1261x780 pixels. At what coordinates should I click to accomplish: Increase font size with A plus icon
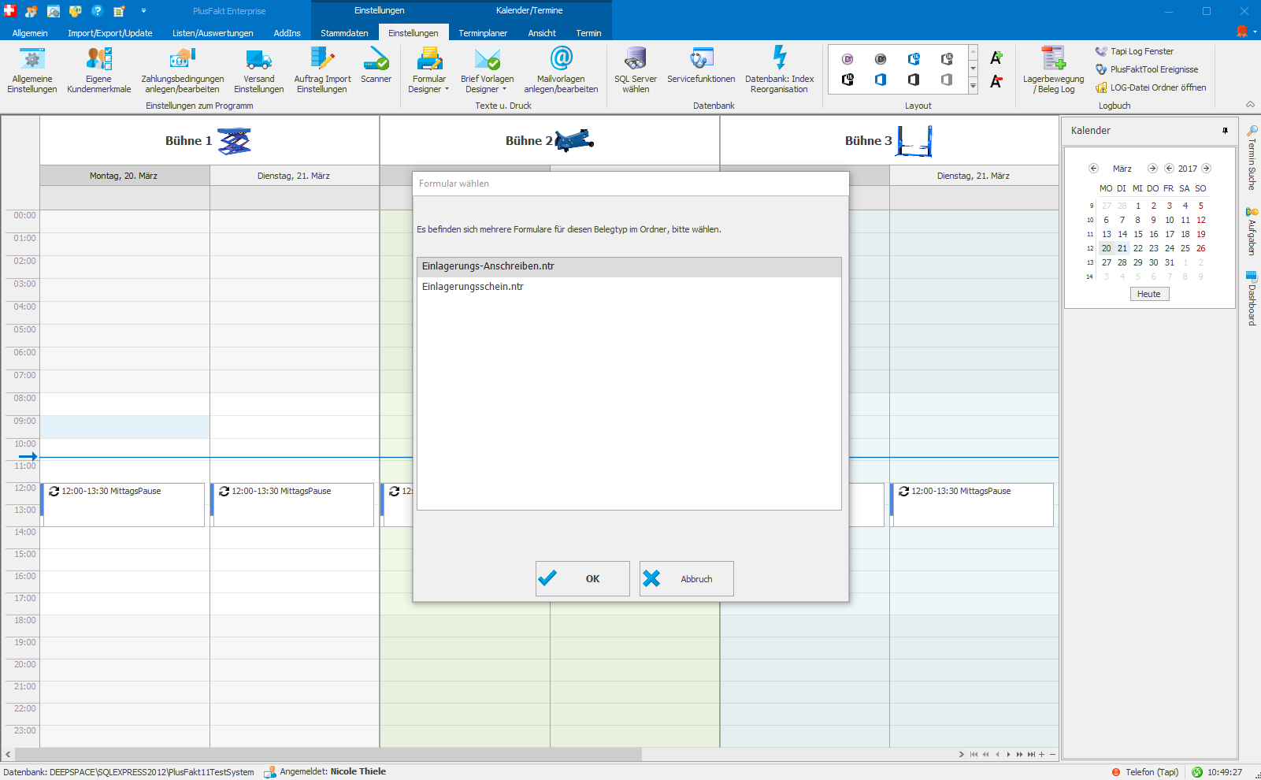[996, 58]
